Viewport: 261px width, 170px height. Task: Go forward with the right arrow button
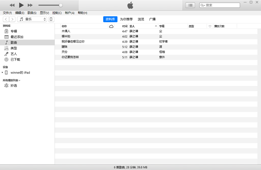tap(12, 19)
